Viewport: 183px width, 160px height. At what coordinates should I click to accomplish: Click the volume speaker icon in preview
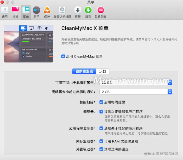[47, 28]
